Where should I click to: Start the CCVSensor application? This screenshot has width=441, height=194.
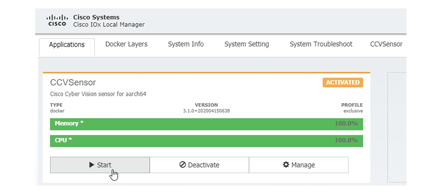coord(100,165)
